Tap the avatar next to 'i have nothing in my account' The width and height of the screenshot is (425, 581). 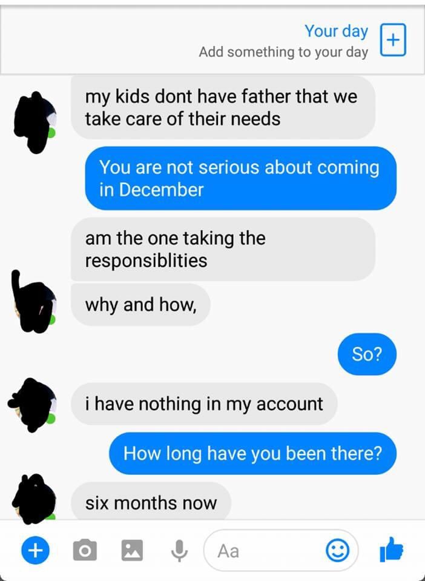tap(33, 405)
